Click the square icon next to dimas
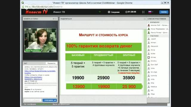Viewport: 191px width, 107px height. tap(149, 57)
